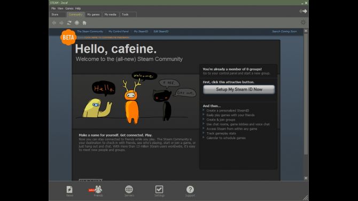Click Create a personalized SteamID item

(x=228, y=110)
